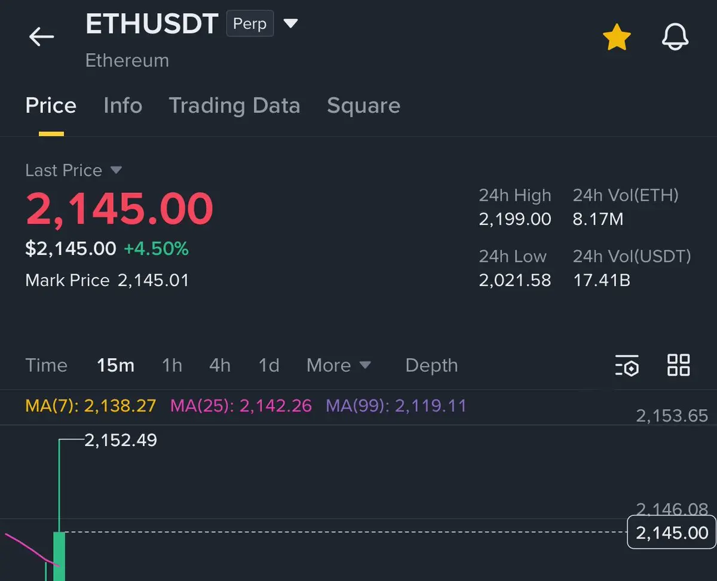Open chart indicator settings icon
Screen dimensions: 717x581
click(x=627, y=365)
